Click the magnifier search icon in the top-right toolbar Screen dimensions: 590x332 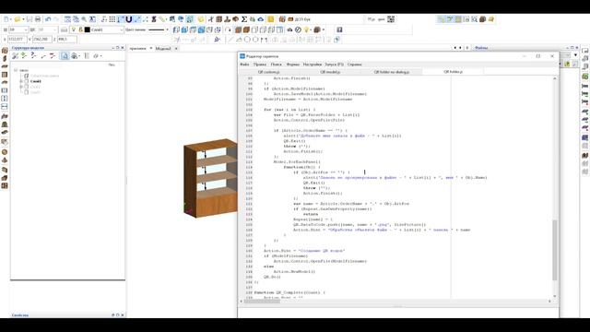[475, 19]
